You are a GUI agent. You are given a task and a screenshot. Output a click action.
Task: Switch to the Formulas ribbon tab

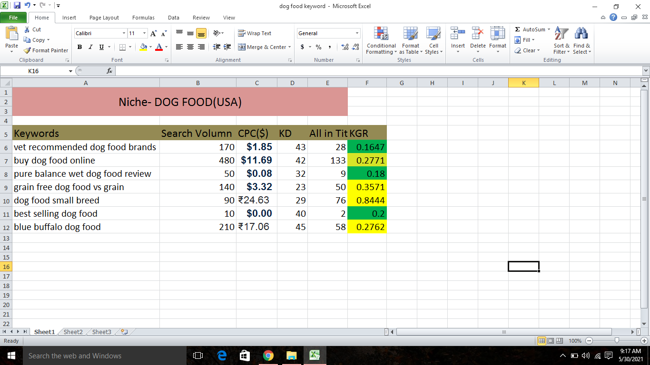(x=143, y=17)
